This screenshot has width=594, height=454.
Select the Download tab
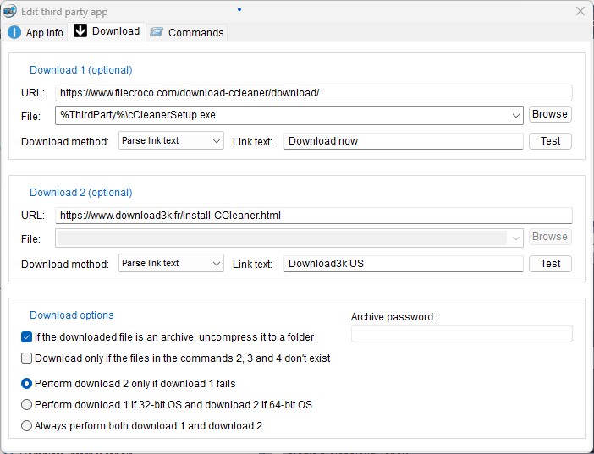point(107,31)
